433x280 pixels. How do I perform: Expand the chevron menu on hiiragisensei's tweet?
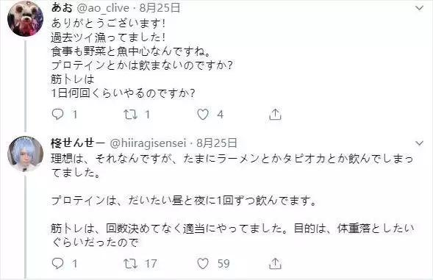(419, 143)
